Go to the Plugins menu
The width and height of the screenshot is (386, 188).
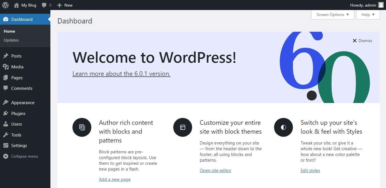(25, 113)
